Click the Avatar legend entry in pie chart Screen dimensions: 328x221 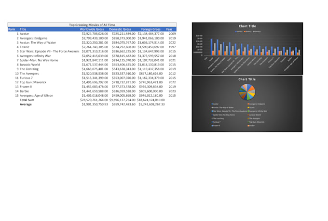click(x=215, y=104)
